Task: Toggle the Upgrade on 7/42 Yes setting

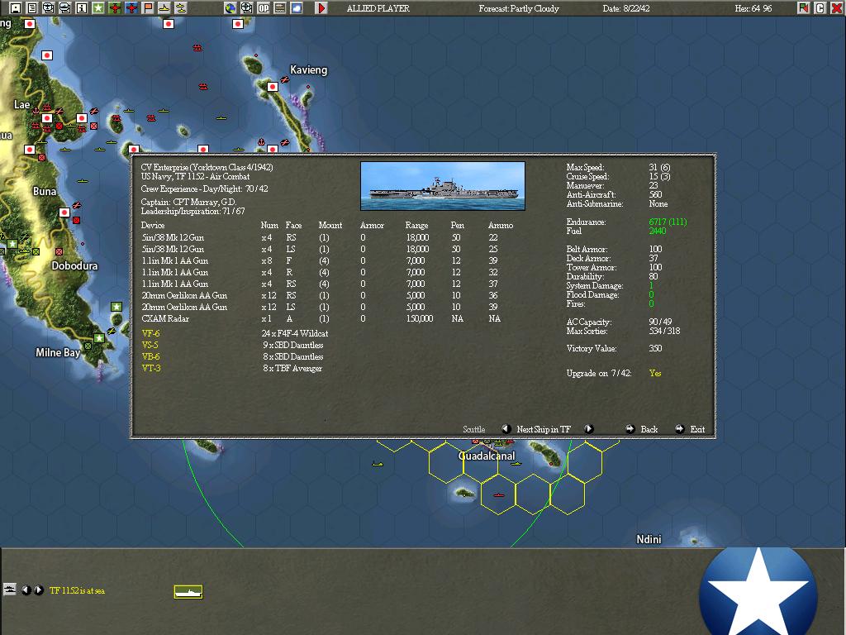Action: tap(655, 373)
